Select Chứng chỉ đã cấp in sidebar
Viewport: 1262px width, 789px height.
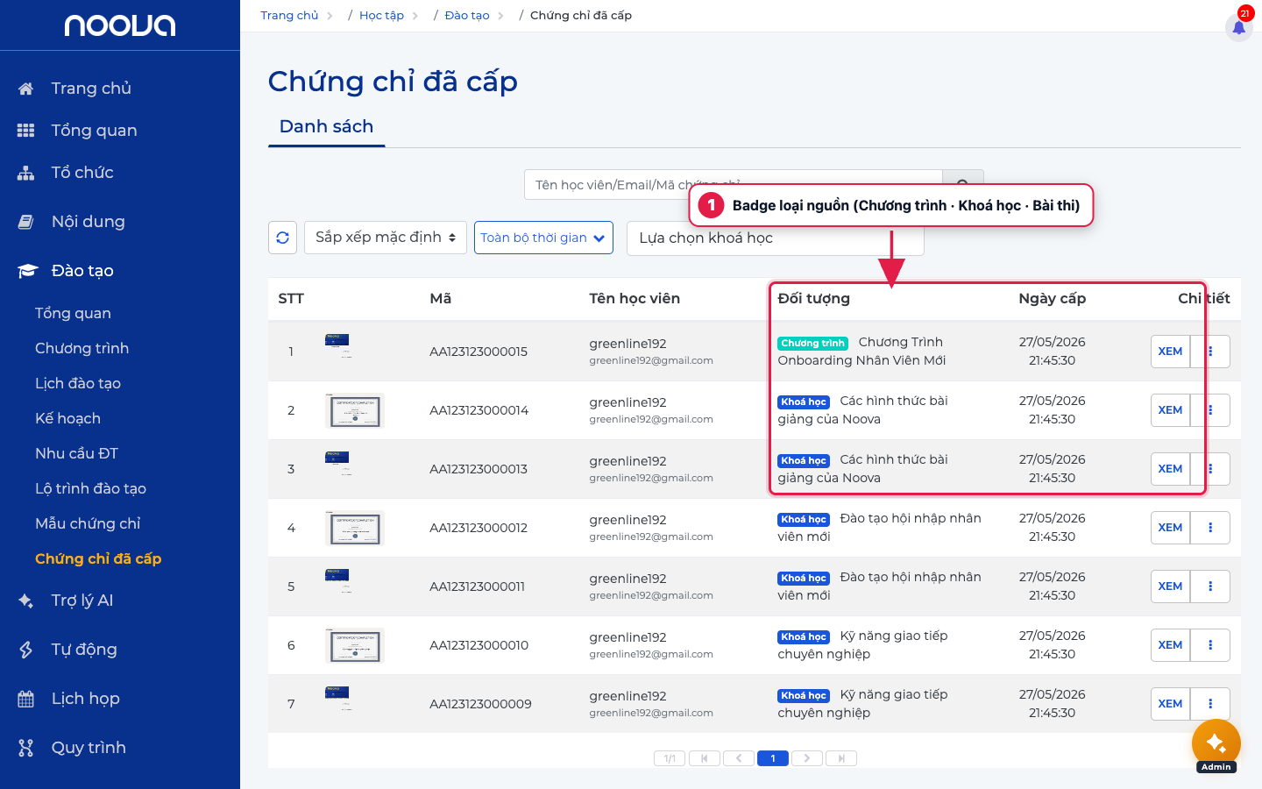98,558
